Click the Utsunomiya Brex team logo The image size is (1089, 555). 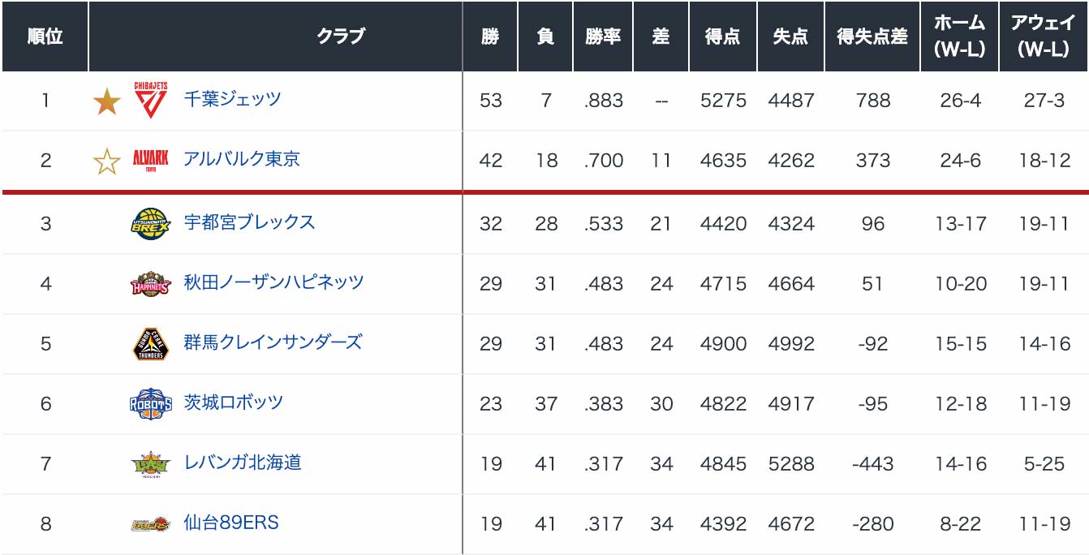click(151, 223)
